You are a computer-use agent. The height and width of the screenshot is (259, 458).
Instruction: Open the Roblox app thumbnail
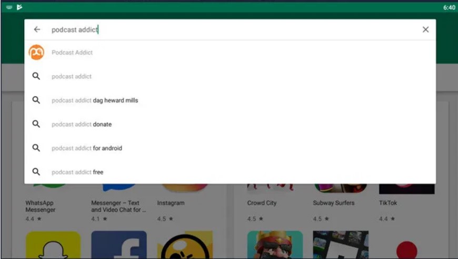(341, 245)
